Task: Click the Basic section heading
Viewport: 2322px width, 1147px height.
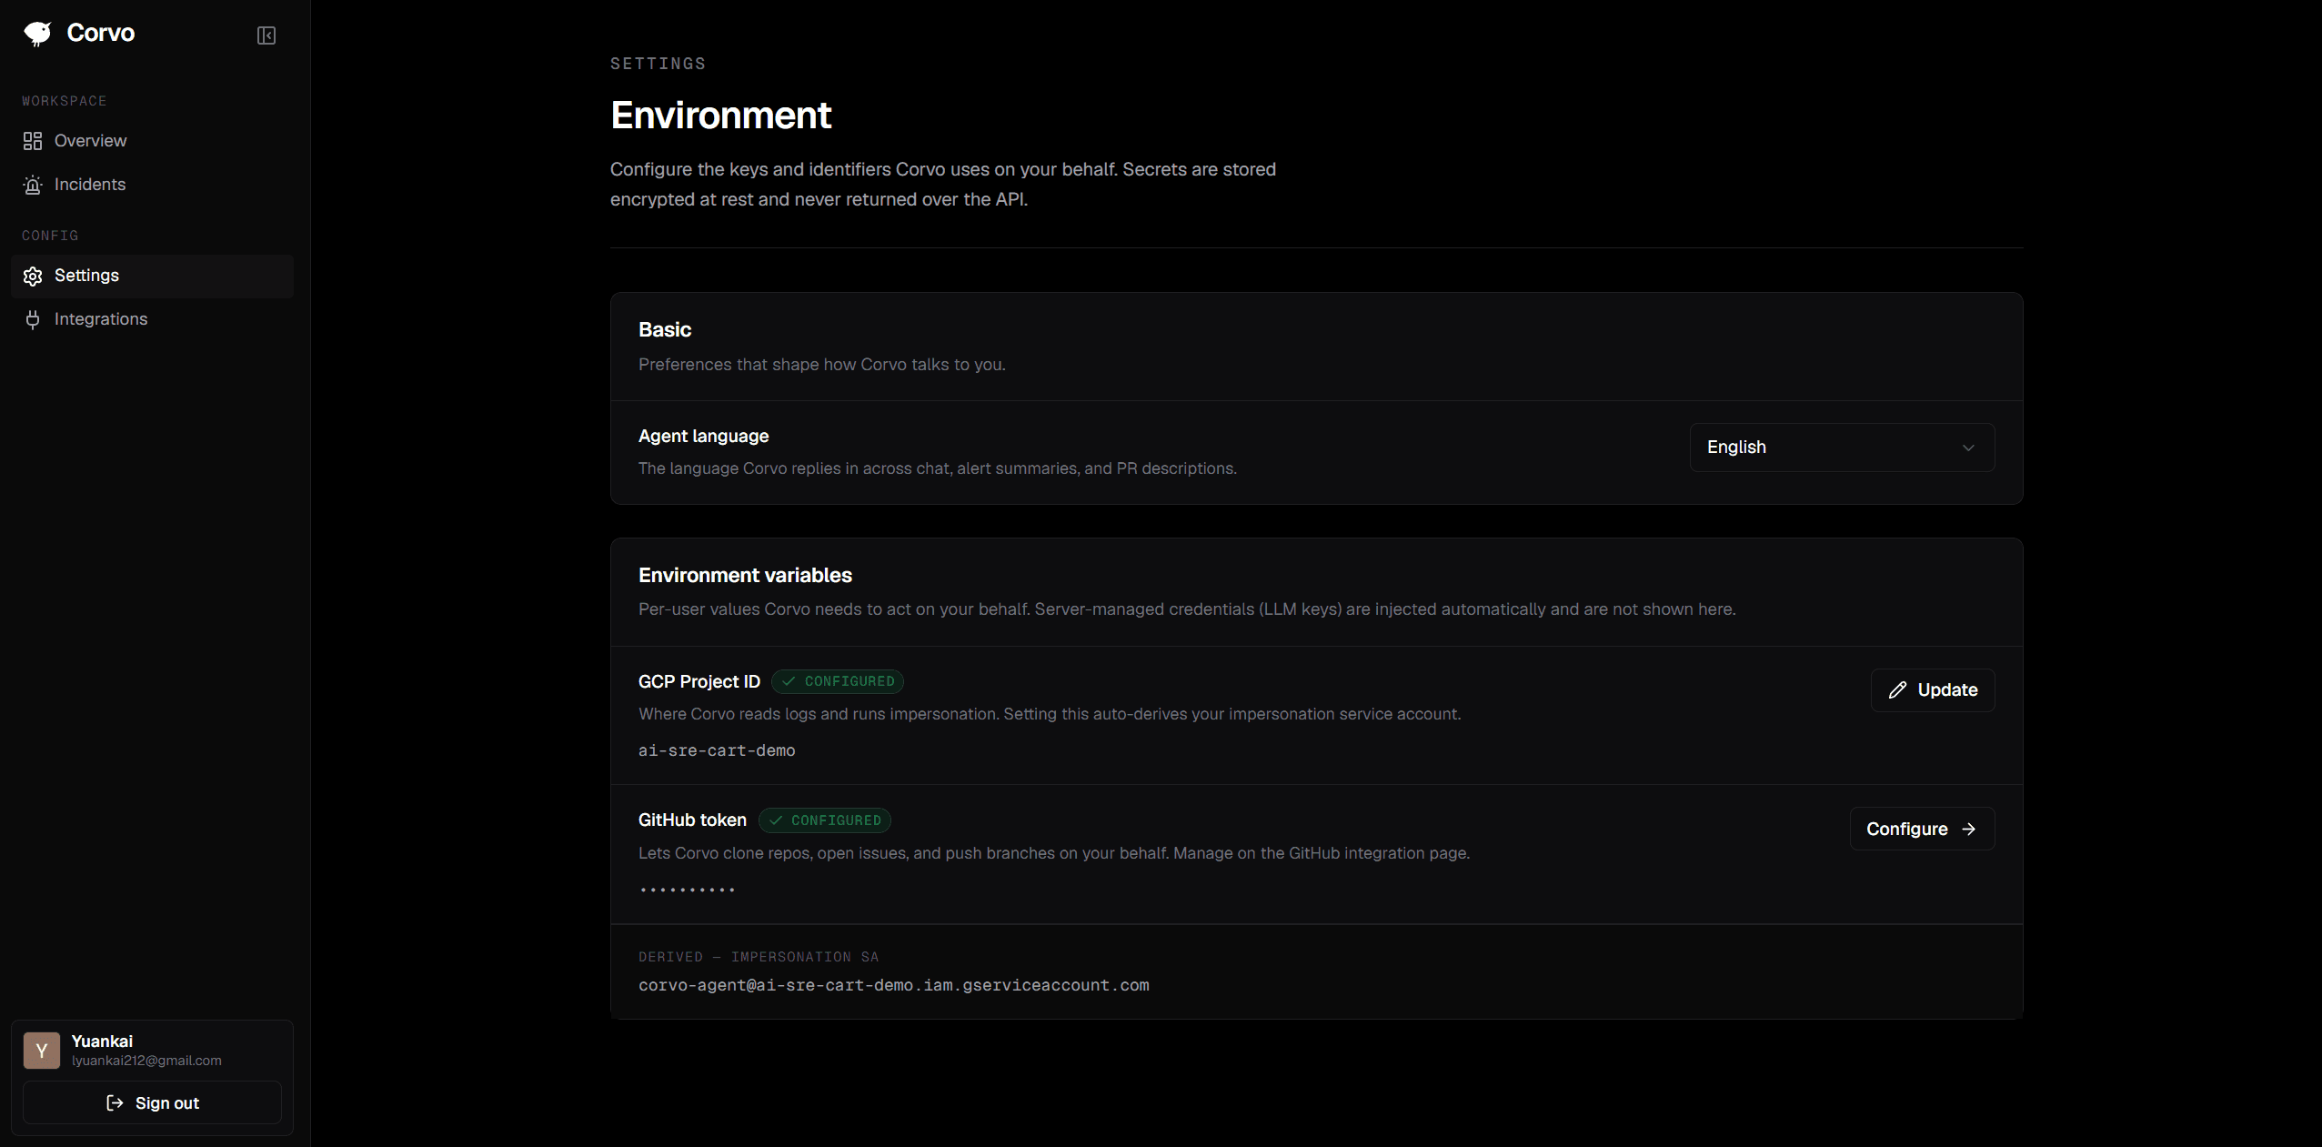Action: [x=665, y=329]
